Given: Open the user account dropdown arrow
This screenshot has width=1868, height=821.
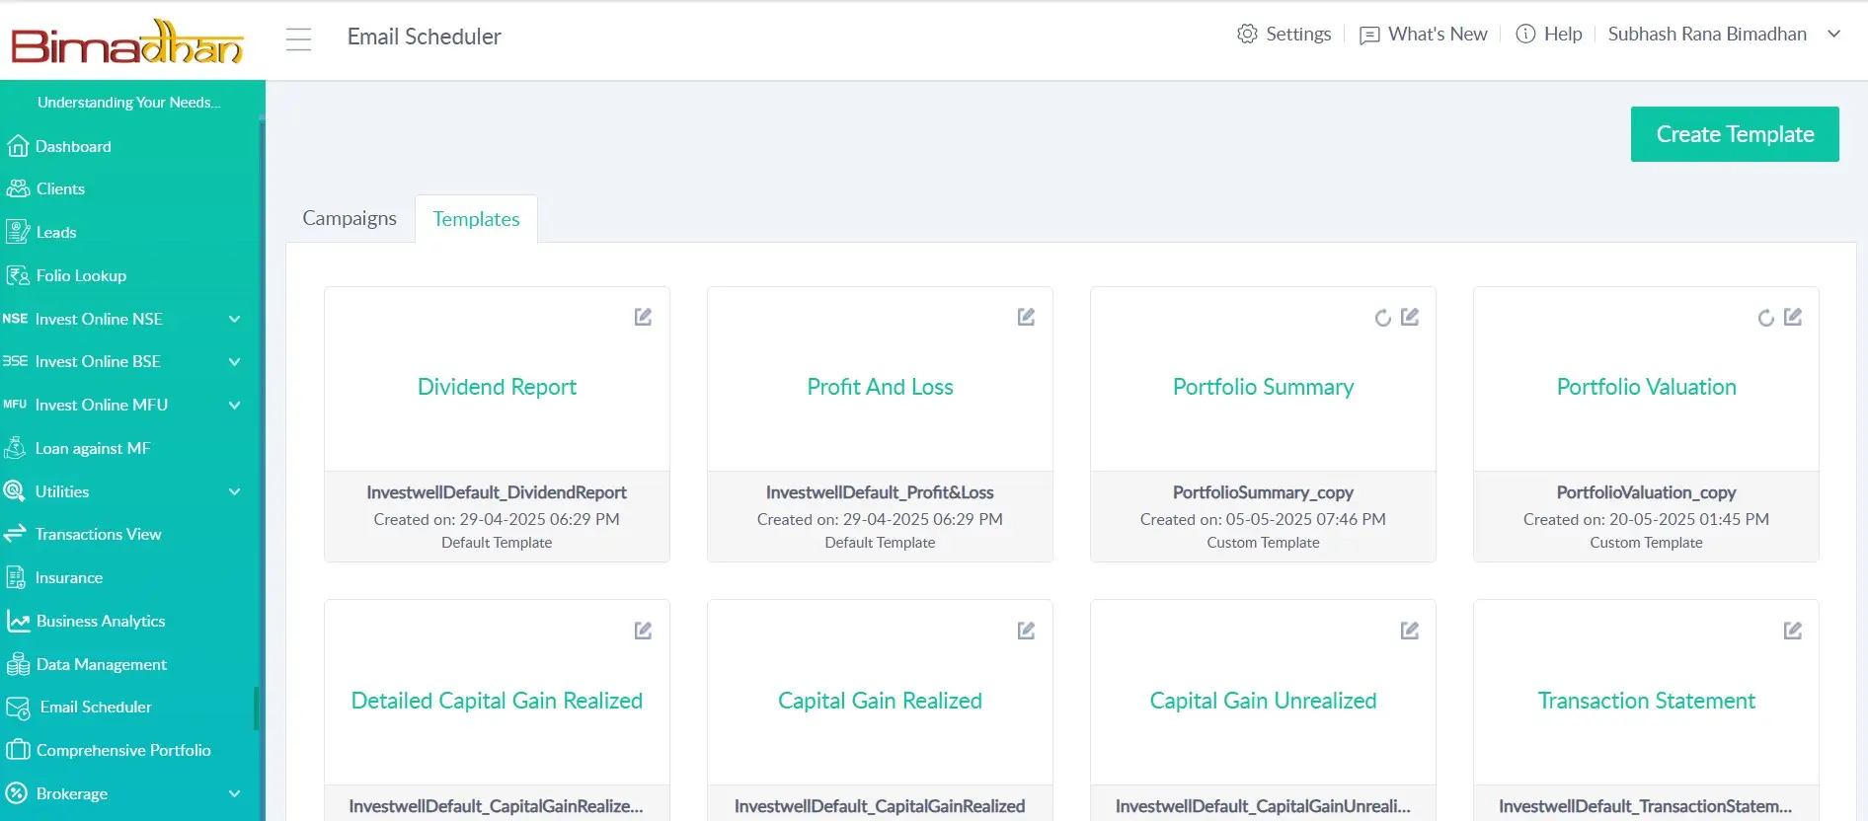Looking at the screenshot, I should (1833, 34).
